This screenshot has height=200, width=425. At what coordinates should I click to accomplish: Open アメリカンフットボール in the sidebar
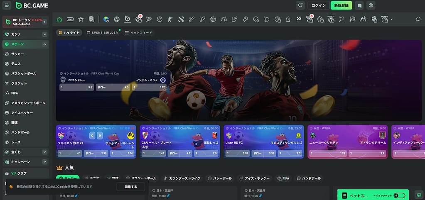(x=25, y=103)
